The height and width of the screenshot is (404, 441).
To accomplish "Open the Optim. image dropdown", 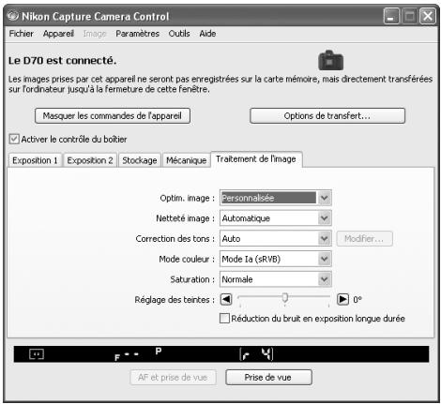I will pyautogui.click(x=275, y=198).
